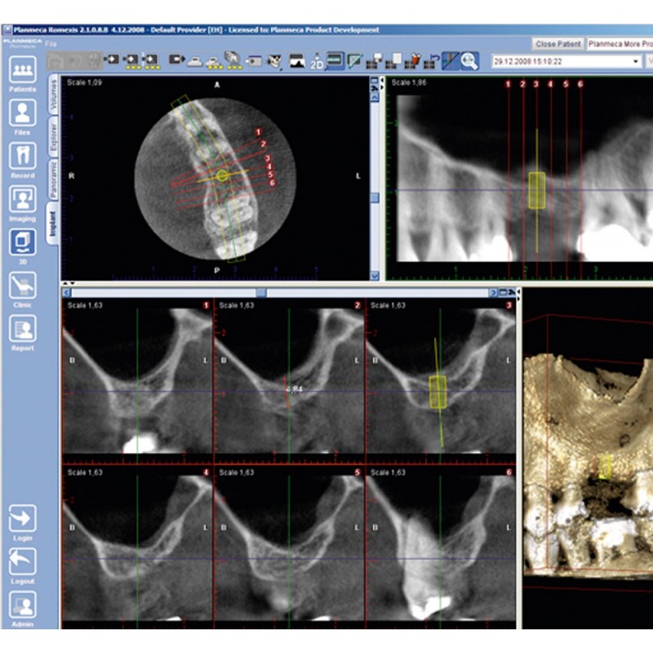Click the Logout icon

tap(22, 565)
